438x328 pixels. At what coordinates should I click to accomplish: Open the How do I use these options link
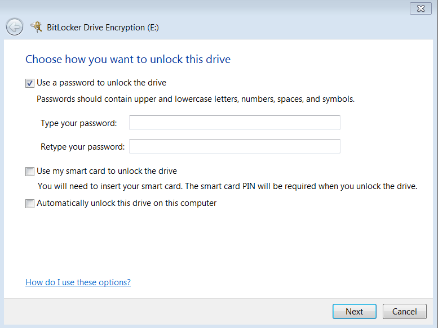[x=78, y=282]
